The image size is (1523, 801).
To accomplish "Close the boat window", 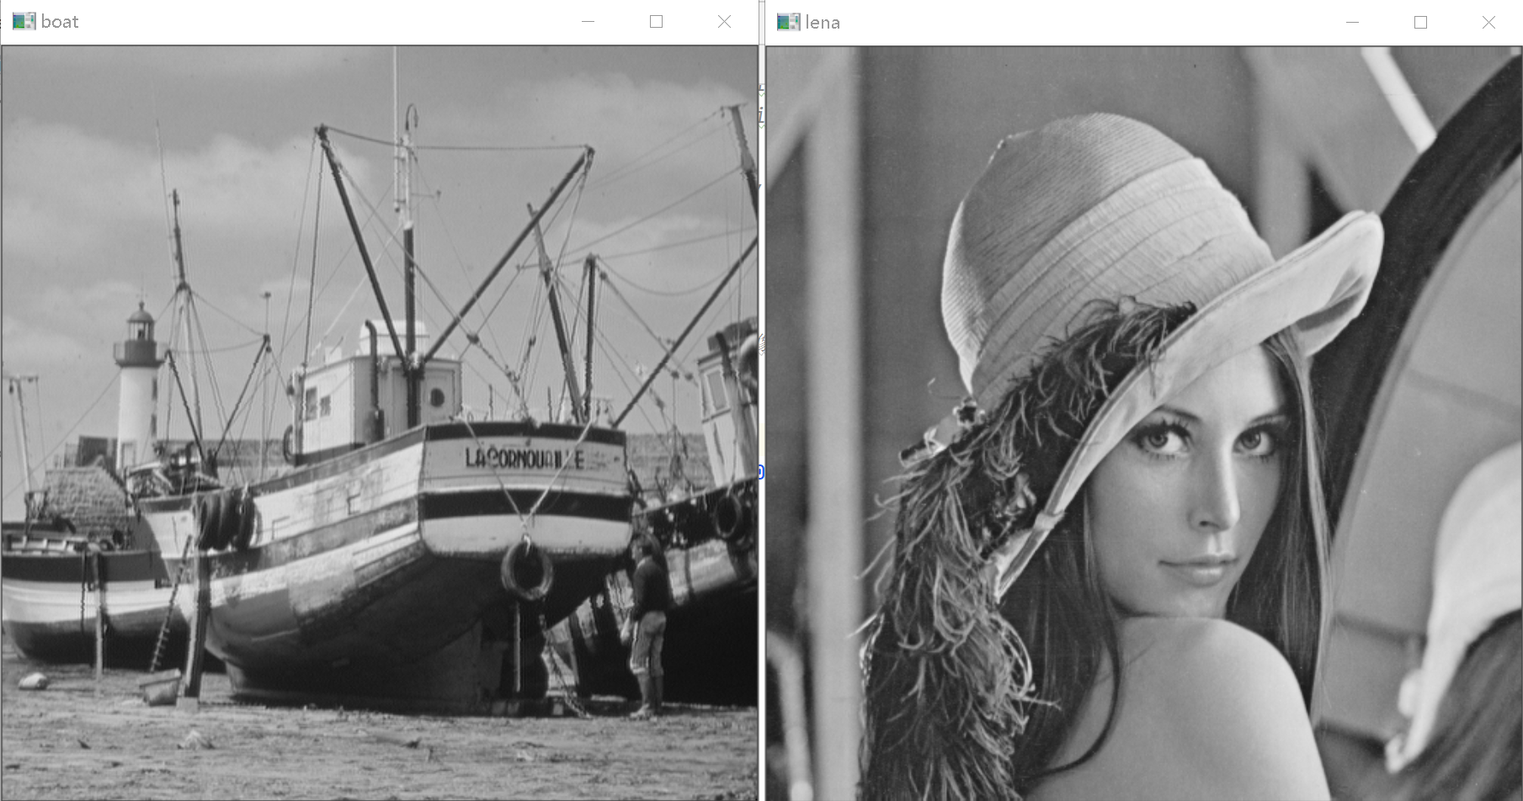I will click(724, 22).
